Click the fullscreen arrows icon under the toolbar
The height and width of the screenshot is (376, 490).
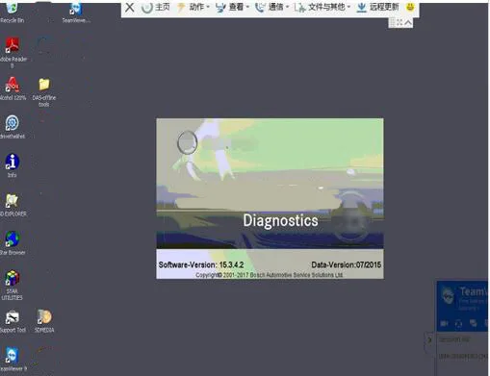point(400,22)
